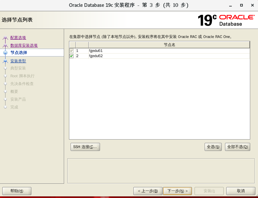Go to 数据库安装选项 step
258x198 pixels.
click(24, 45)
